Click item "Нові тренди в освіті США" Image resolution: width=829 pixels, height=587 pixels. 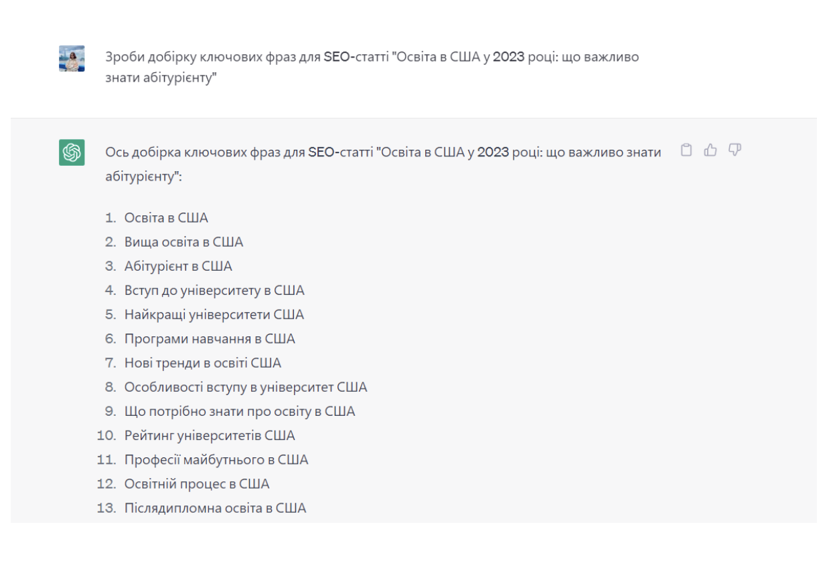point(203,363)
